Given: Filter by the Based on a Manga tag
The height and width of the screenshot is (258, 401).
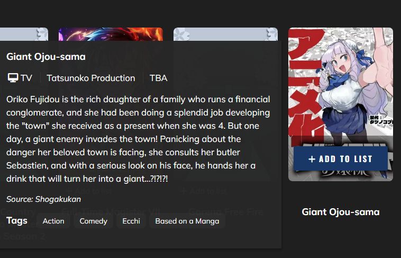Looking at the screenshot, I should [x=187, y=221].
